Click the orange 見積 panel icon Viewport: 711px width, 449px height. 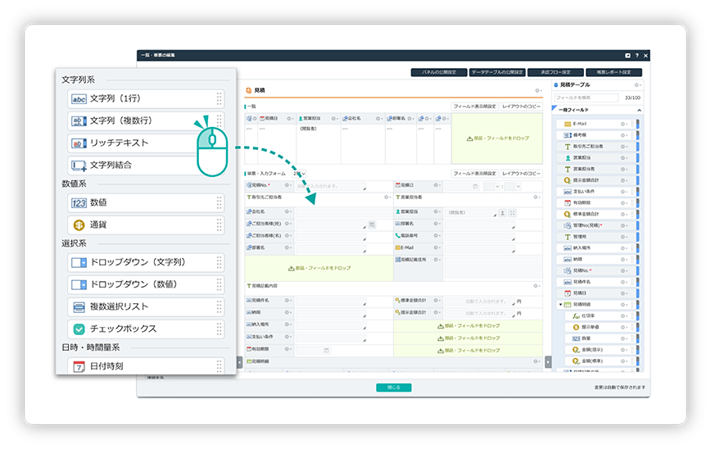248,90
